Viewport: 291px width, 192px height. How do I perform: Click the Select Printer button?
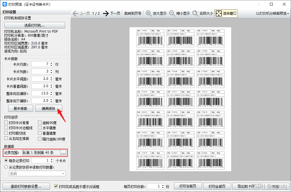pos(35,25)
